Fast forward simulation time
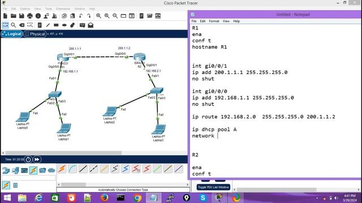The image size is (362, 203). point(37,159)
